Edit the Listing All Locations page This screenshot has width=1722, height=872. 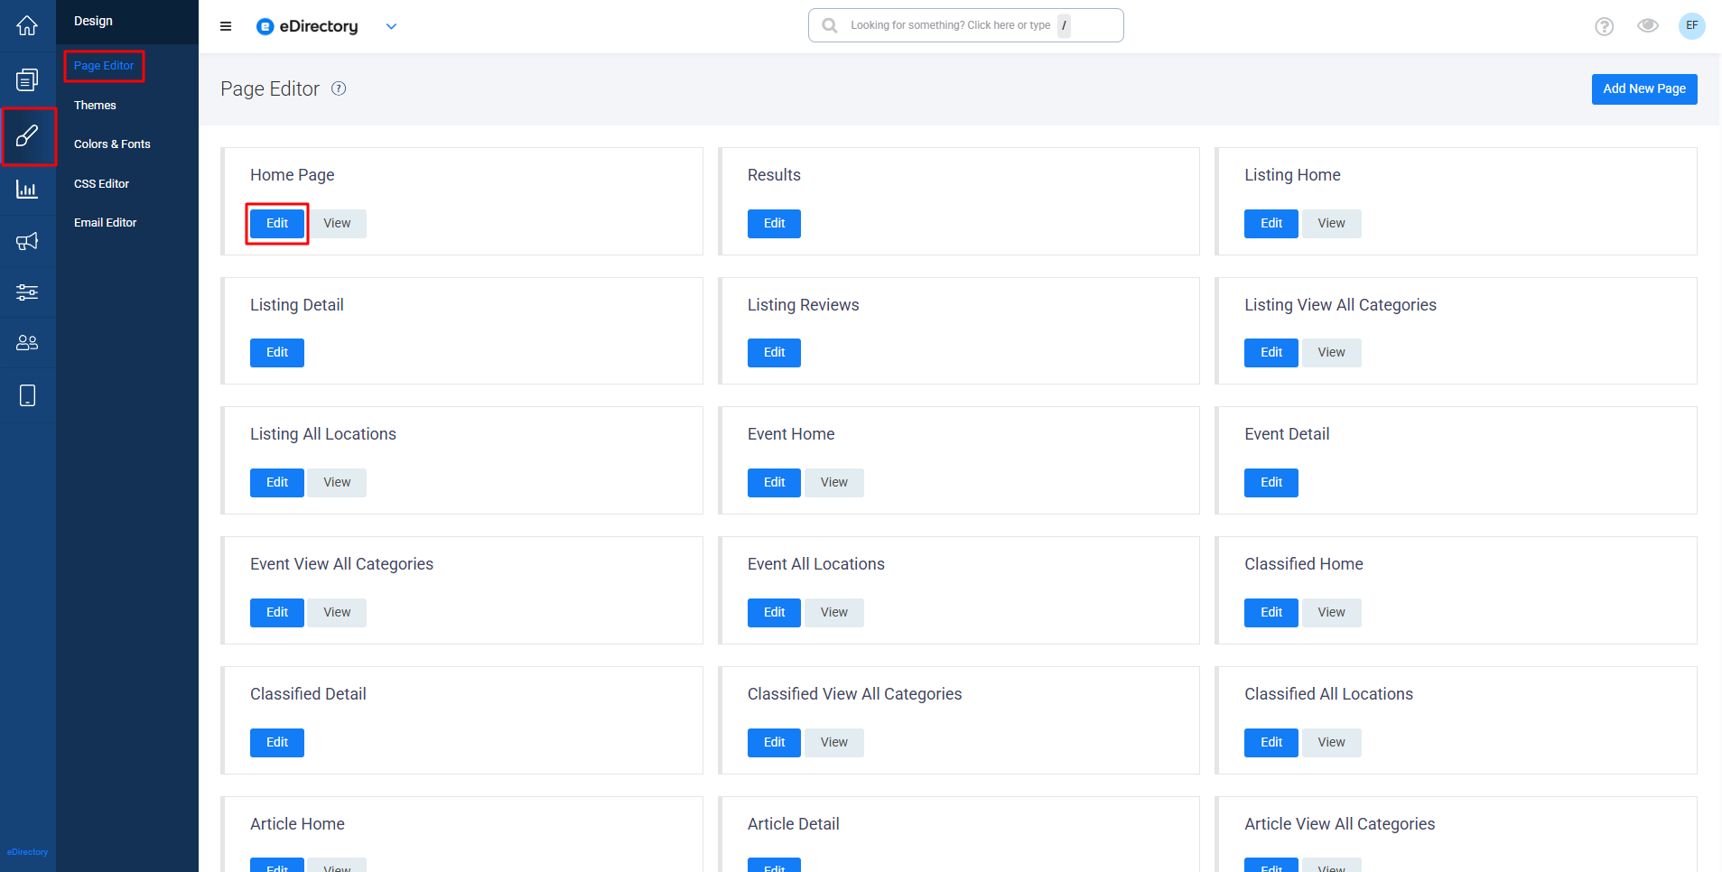pyautogui.click(x=277, y=483)
